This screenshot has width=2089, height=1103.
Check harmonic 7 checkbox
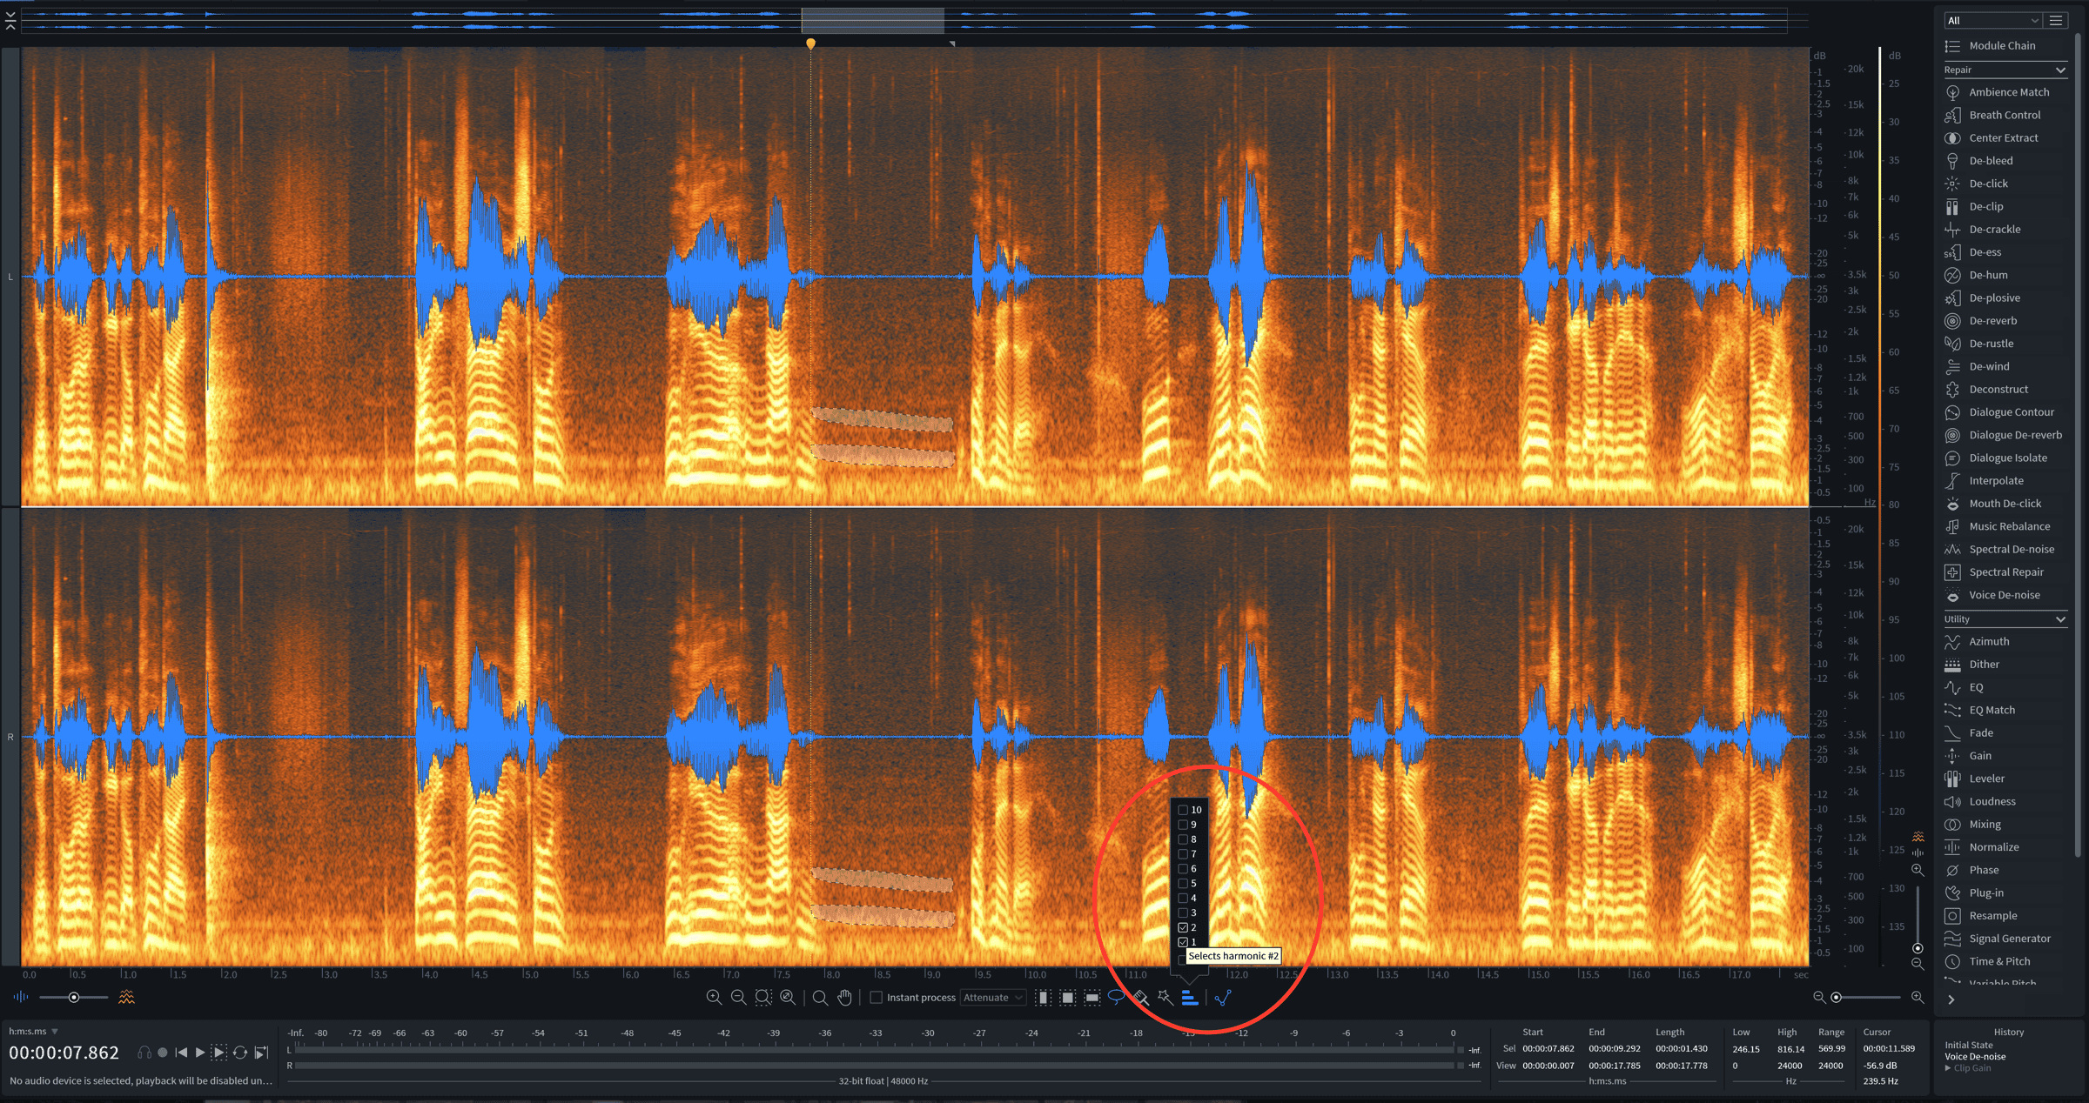tap(1183, 854)
